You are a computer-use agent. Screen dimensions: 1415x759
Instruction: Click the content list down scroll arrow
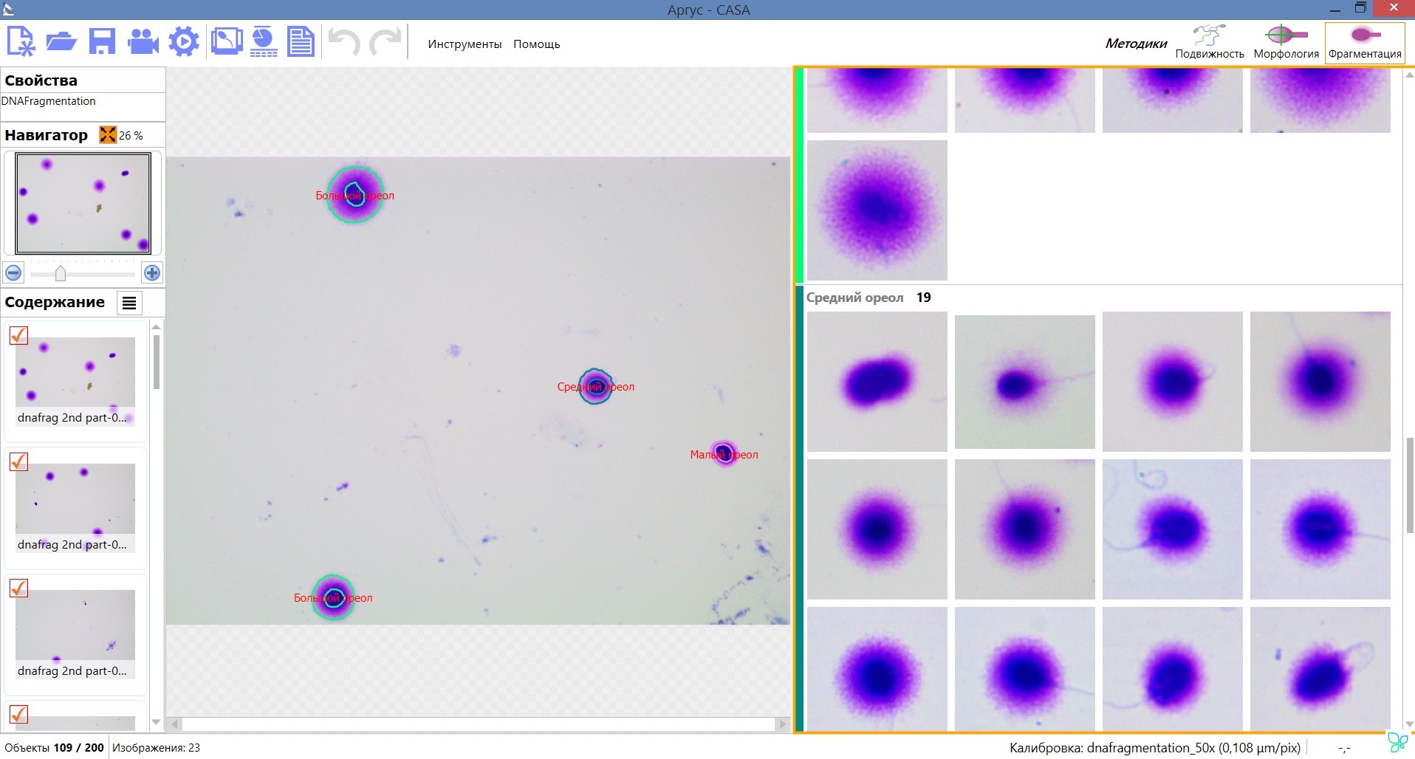tap(156, 722)
